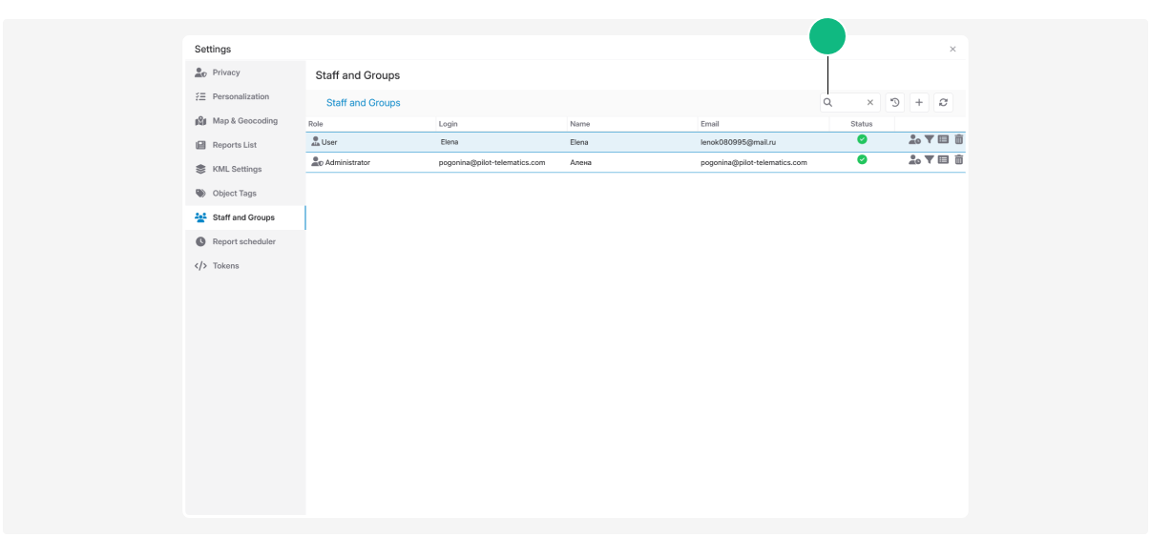Select Tokens in the settings sidebar
Screen dimensions: 1151x537
225,266
